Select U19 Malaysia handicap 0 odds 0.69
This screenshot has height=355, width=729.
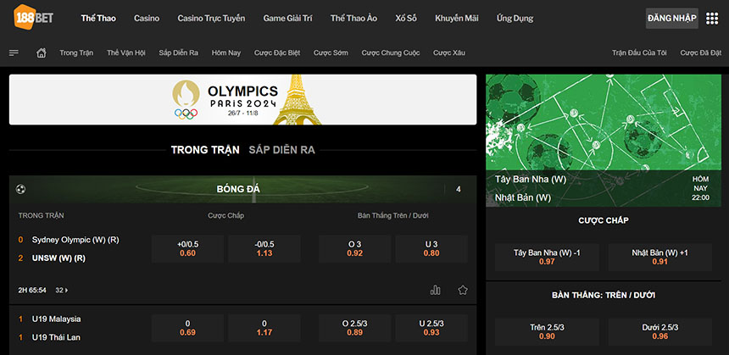(187, 328)
